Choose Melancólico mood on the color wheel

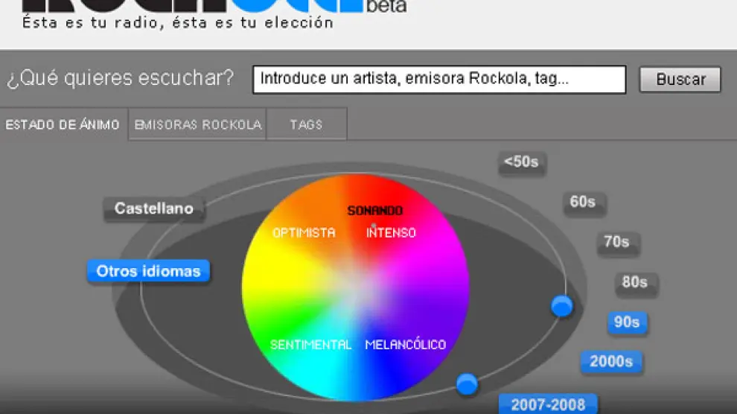click(406, 345)
